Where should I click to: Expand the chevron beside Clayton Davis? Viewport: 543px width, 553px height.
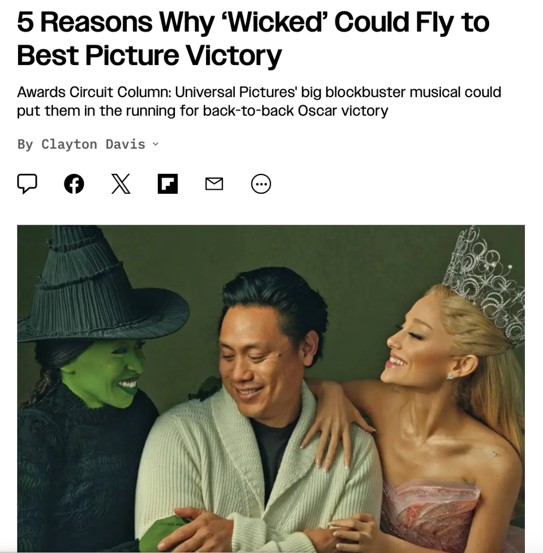click(155, 144)
